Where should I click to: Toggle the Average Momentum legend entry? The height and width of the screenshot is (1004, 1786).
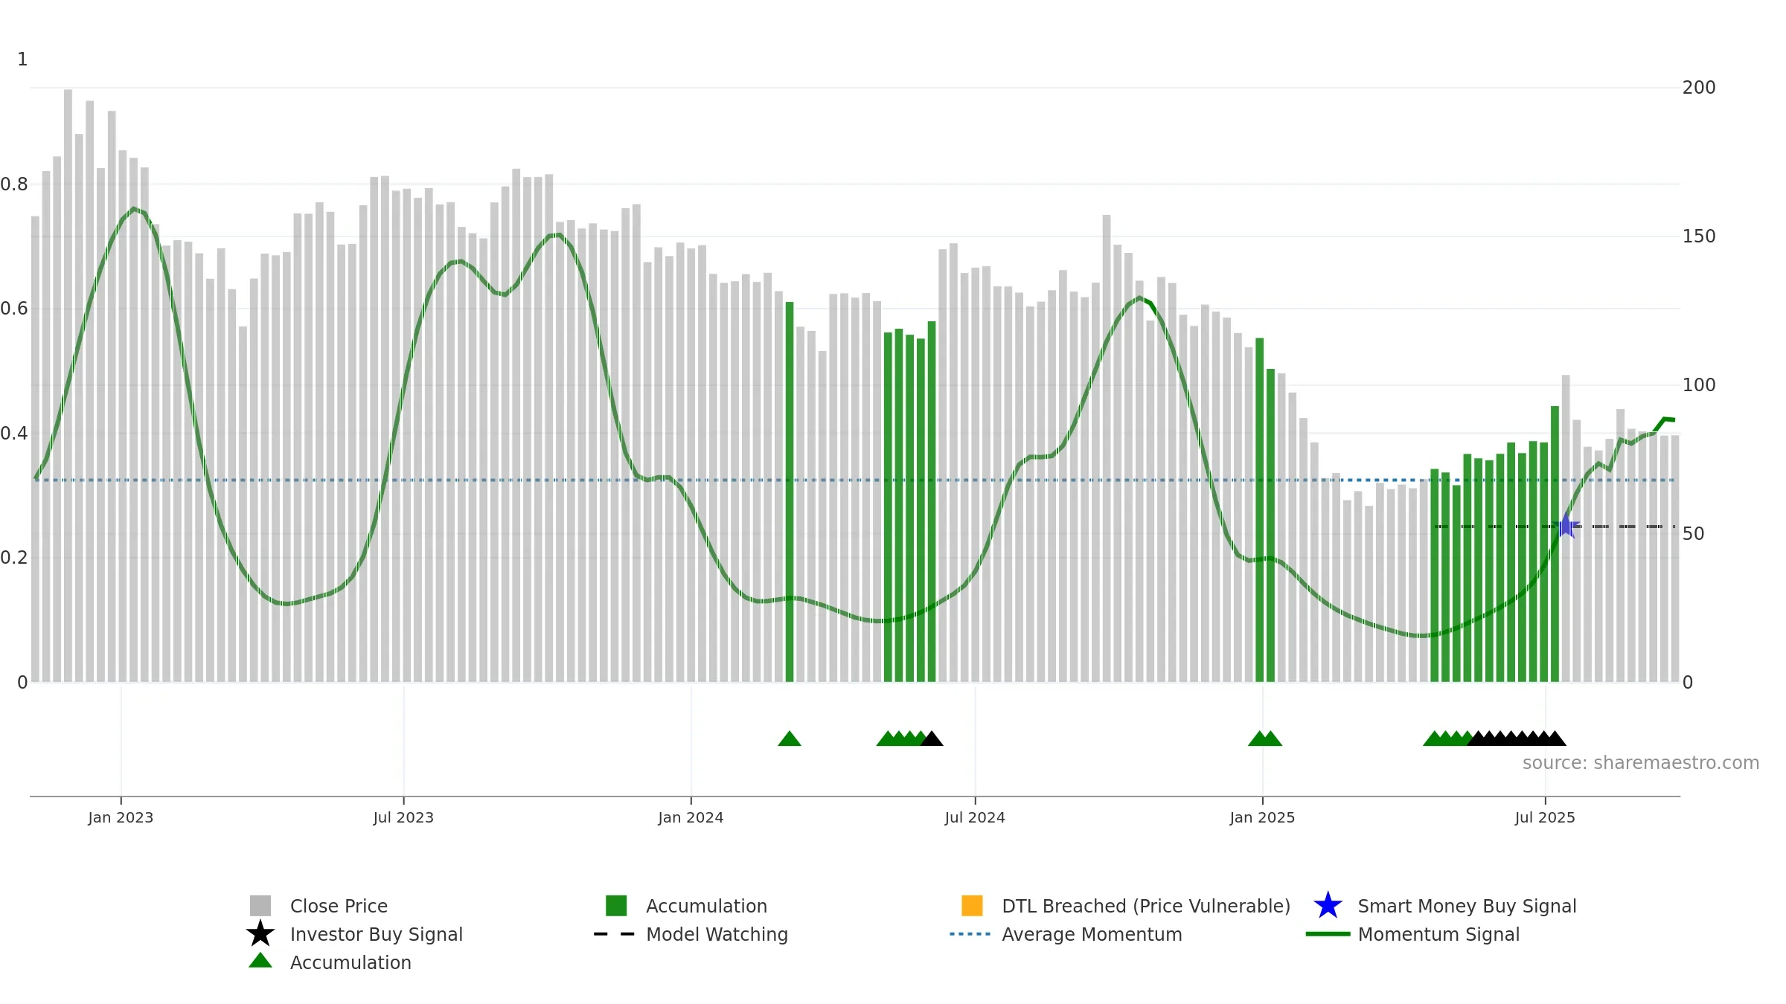pyautogui.click(x=1066, y=934)
